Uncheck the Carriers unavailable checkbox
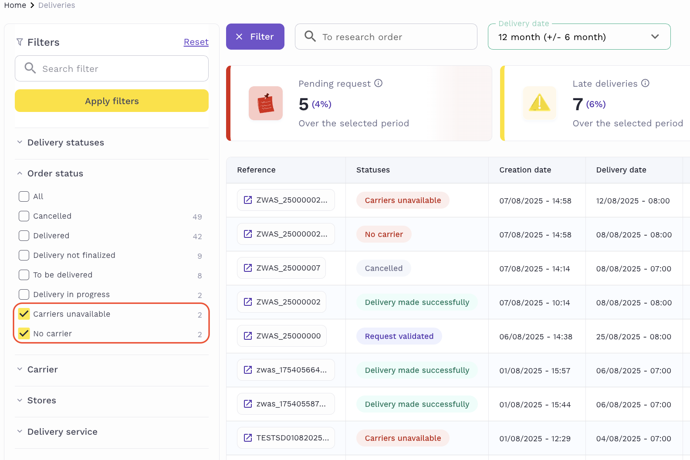This screenshot has width=690, height=460. pyautogui.click(x=24, y=314)
